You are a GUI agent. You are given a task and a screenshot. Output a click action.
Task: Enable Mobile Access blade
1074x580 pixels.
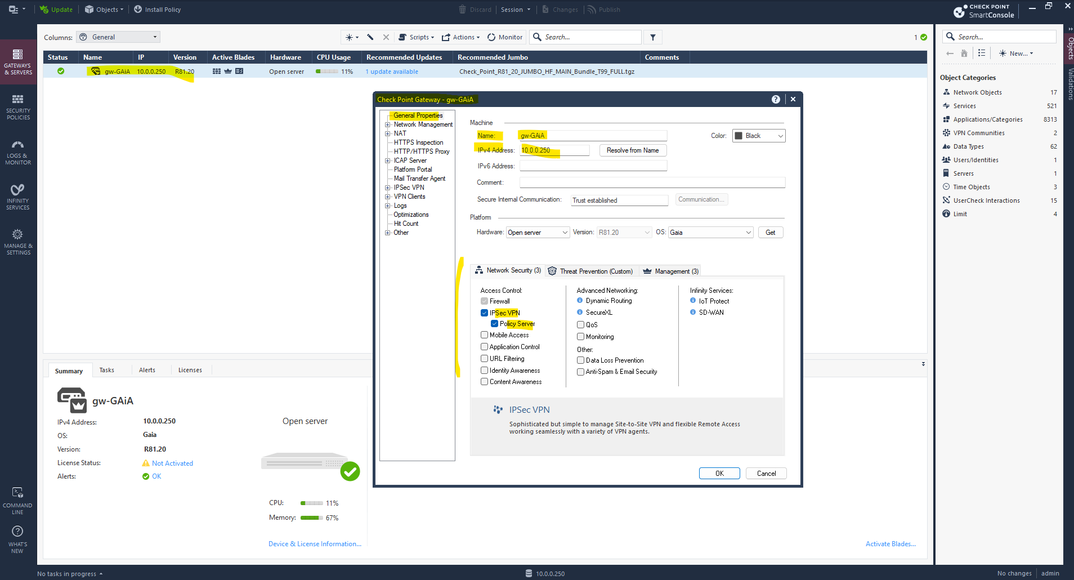point(484,335)
